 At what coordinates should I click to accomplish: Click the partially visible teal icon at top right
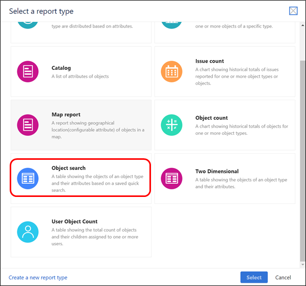tap(171, 25)
